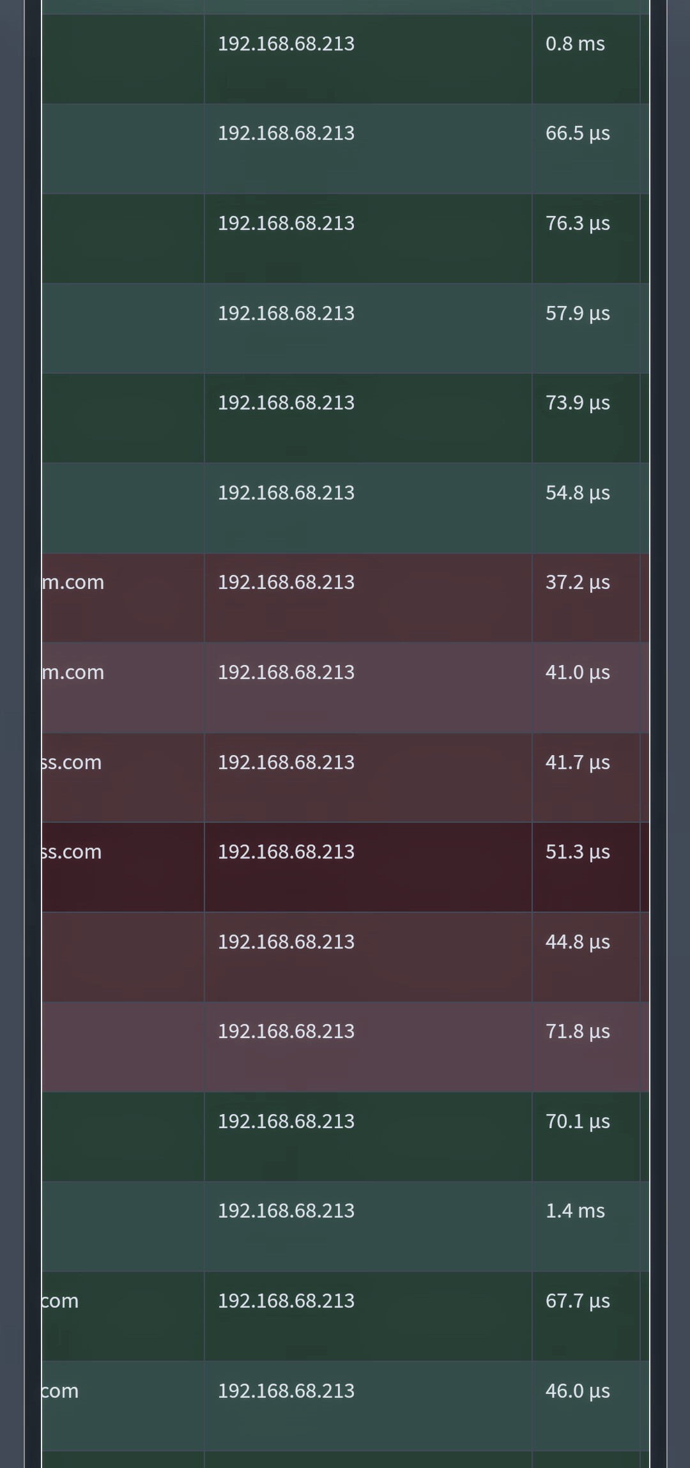Select the 41.0 µs reply time cell
The image size is (690, 1468).
coord(578,672)
